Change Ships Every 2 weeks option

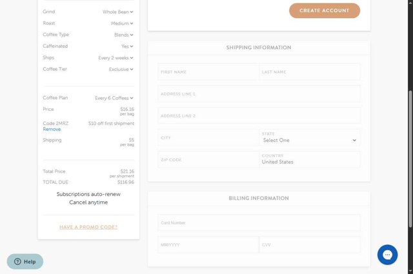(x=116, y=58)
